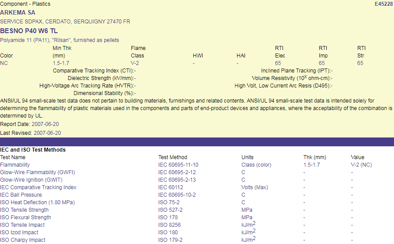Click the V-2 (NC) flammability value
Image resolution: width=394 pixels, height=244 pixels.
[x=362, y=165]
